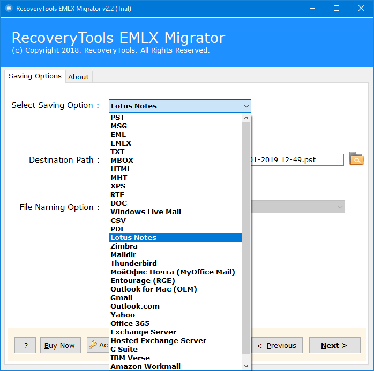374x371 pixels.
Task: Pick EML in the dropdown list
Action: [x=175, y=135]
